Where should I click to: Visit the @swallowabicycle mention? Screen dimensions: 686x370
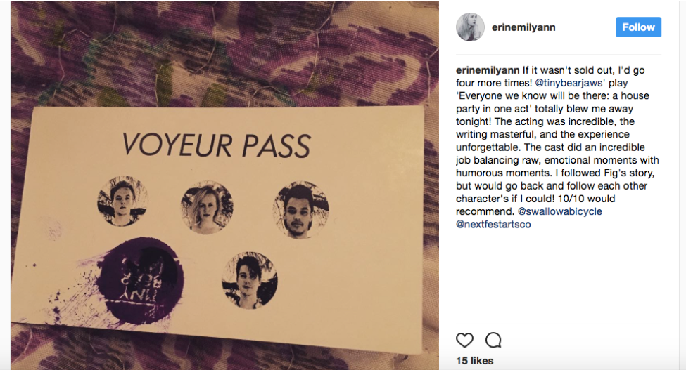(559, 211)
